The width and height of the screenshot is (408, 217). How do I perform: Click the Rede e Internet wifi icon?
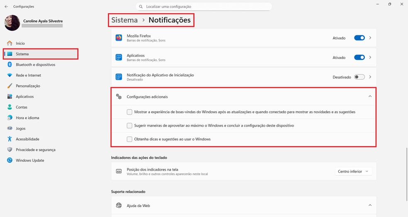pos(10,75)
